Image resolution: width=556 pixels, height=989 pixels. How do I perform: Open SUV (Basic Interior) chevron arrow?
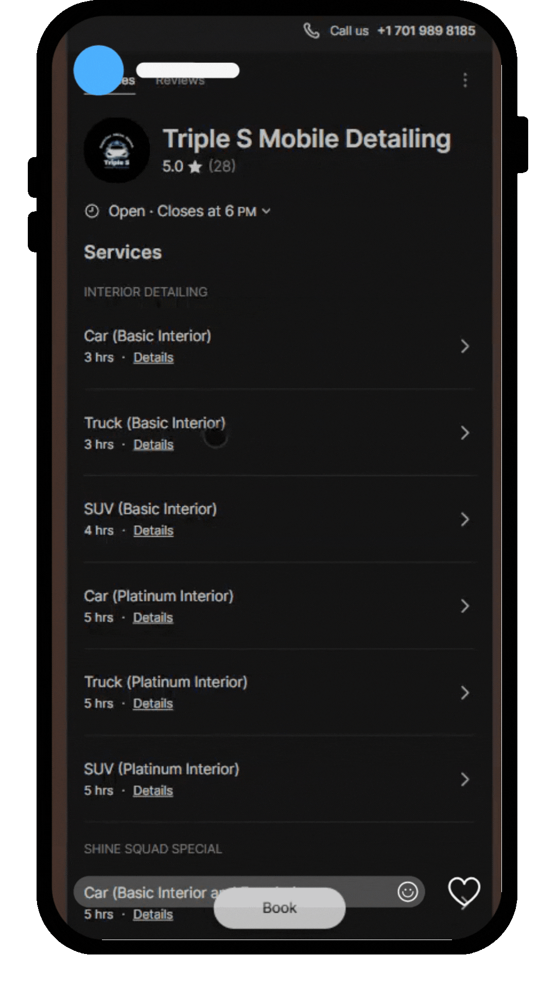[464, 519]
